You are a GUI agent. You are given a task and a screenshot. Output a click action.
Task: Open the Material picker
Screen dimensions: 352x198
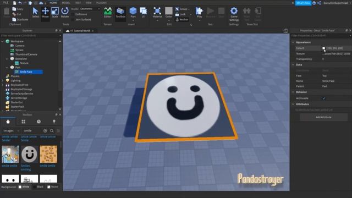coord(157,12)
